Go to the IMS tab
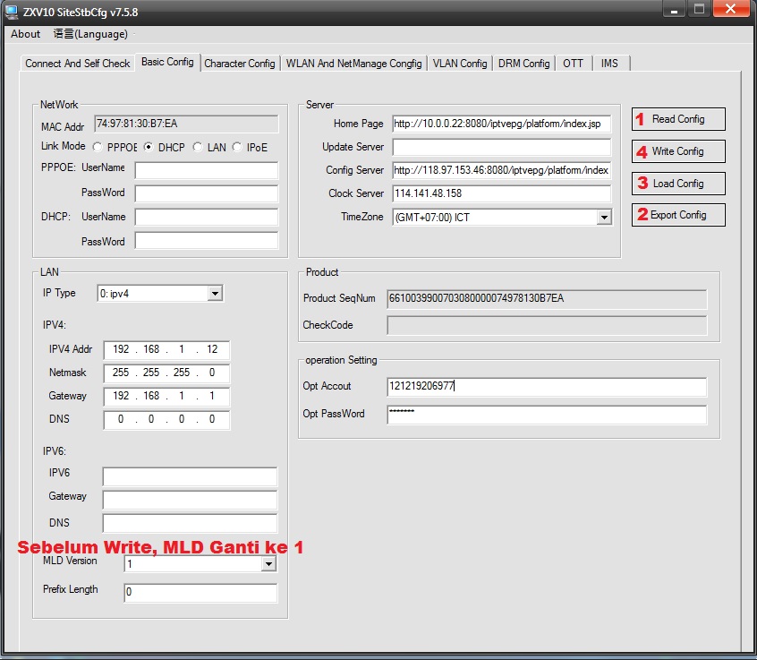The image size is (757, 660). (609, 64)
